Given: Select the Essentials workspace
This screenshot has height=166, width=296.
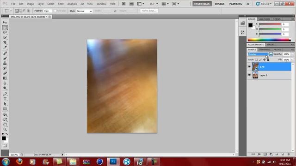Looking at the screenshot, I should pos(202,4).
